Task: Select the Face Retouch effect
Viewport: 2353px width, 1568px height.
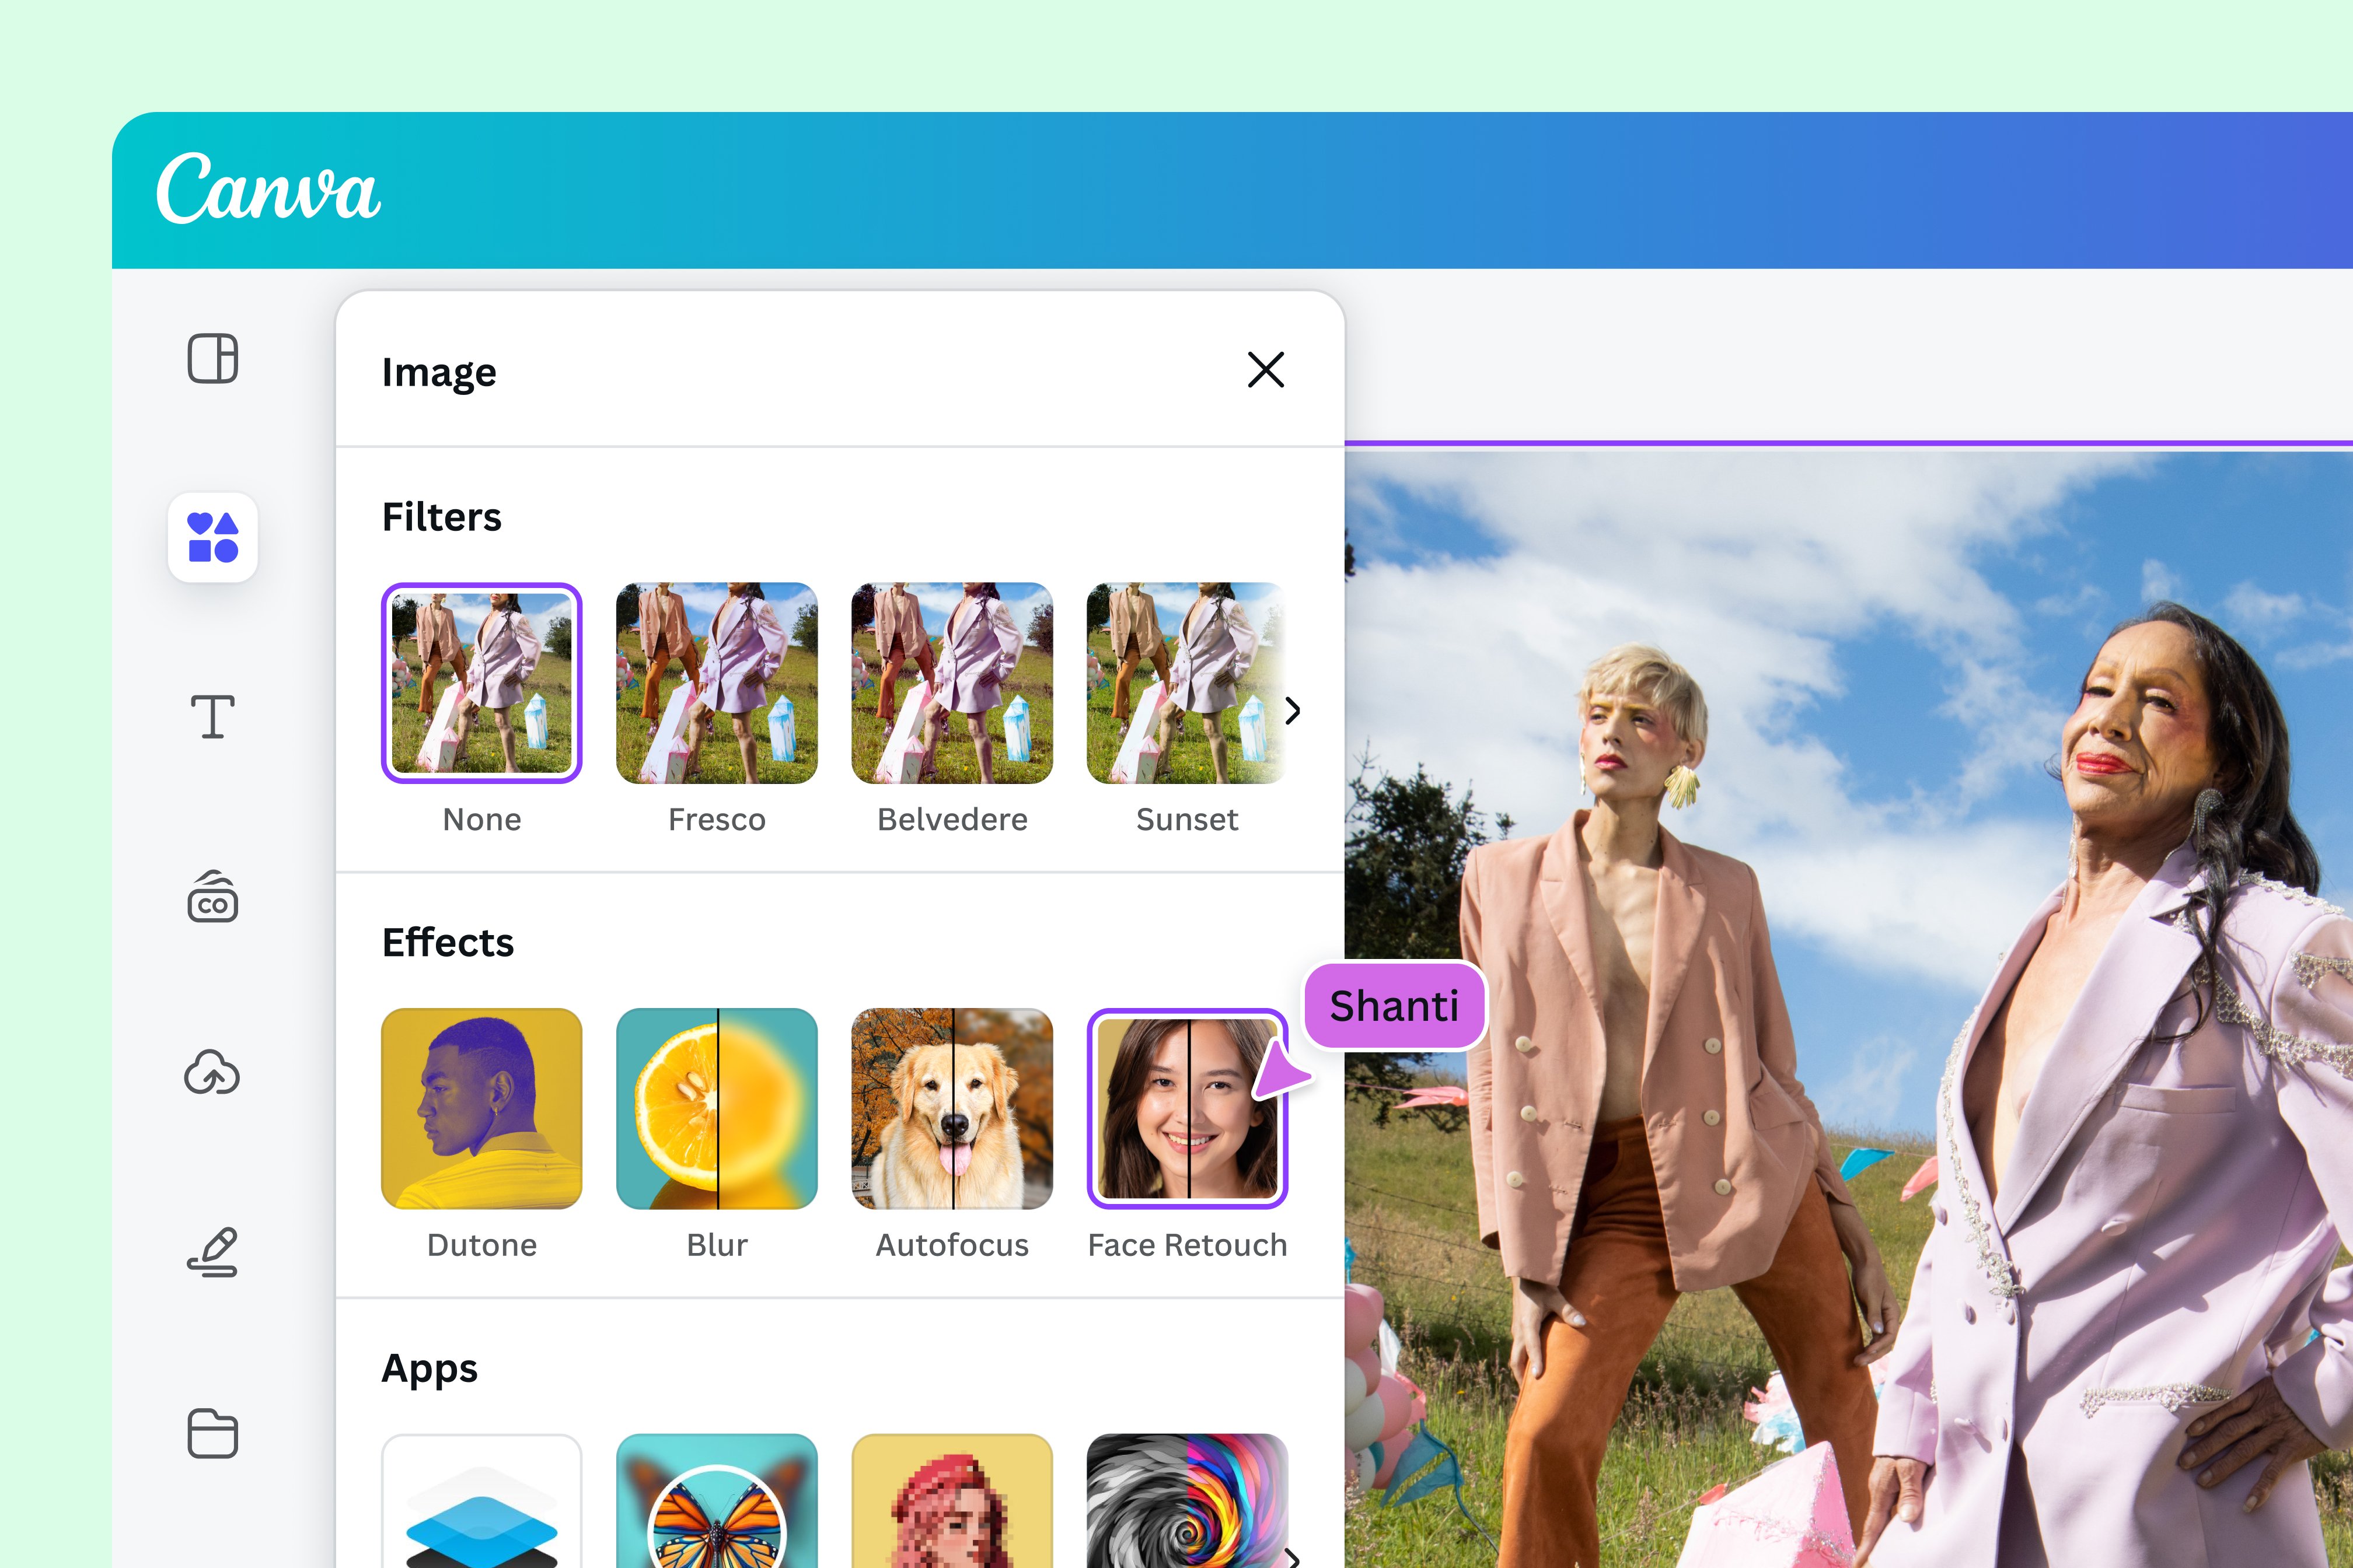Action: tap(1186, 1108)
